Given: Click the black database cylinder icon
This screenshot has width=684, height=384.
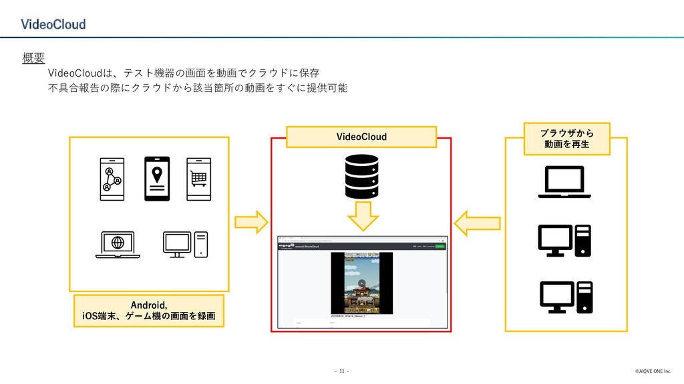Looking at the screenshot, I should [361, 176].
